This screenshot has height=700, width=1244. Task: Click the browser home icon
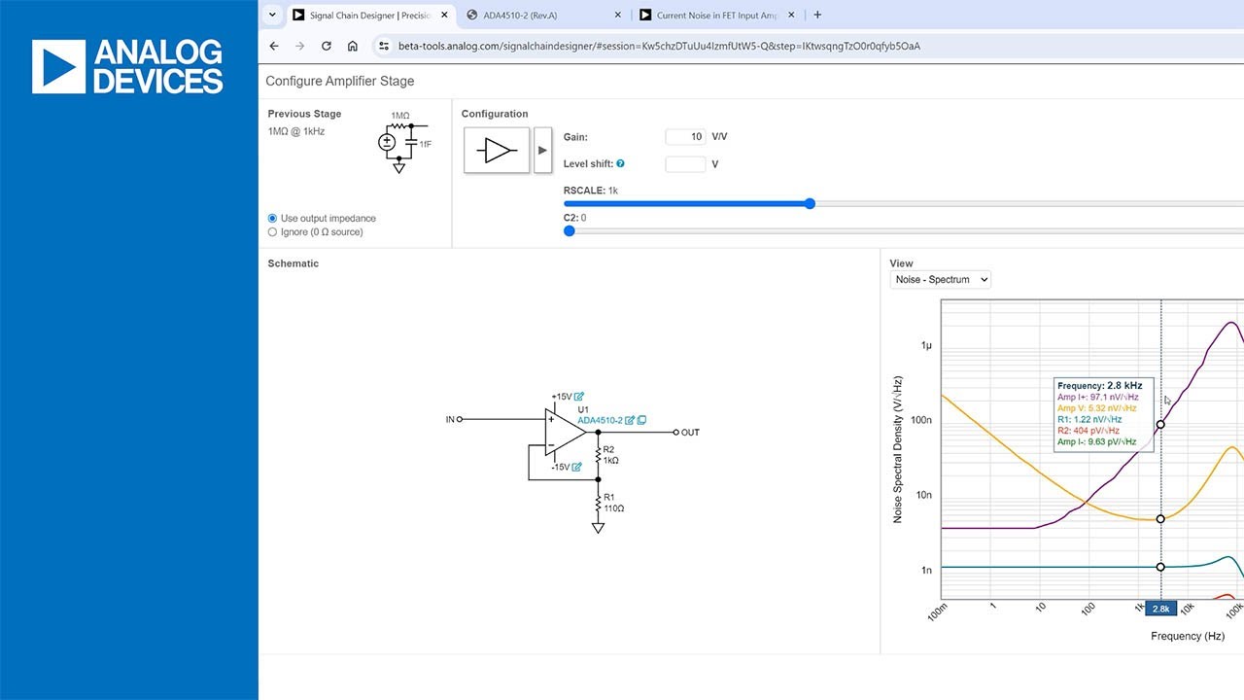coord(353,46)
